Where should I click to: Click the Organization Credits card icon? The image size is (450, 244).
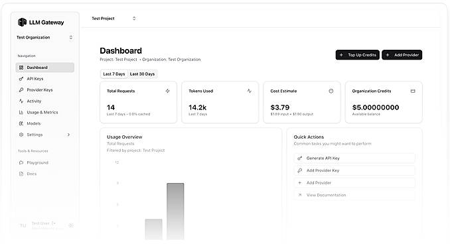[413, 91]
